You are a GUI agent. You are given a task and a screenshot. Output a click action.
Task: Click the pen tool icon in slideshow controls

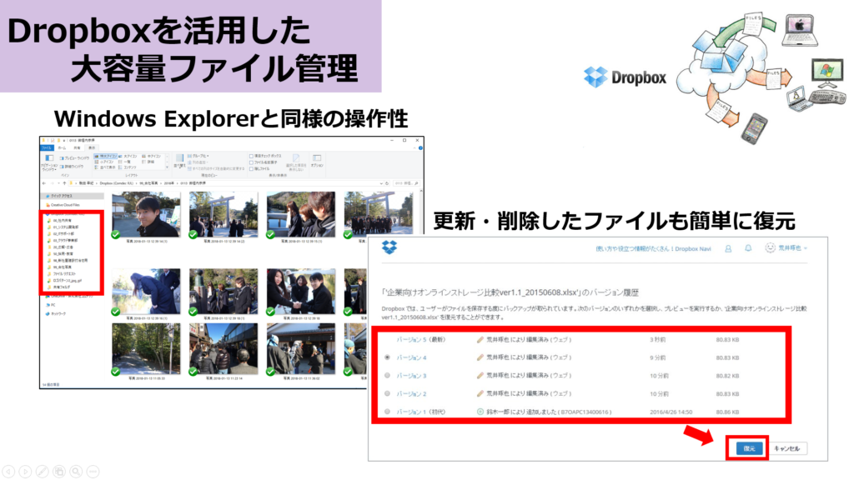click(x=42, y=472)
